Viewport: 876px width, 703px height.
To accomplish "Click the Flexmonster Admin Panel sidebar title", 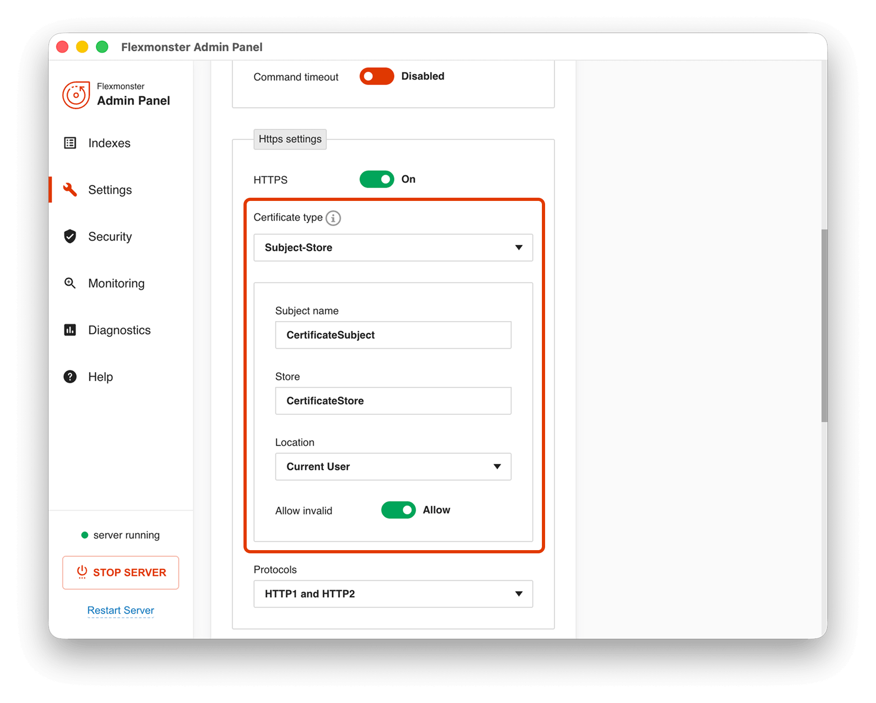I will coord(133,95).
